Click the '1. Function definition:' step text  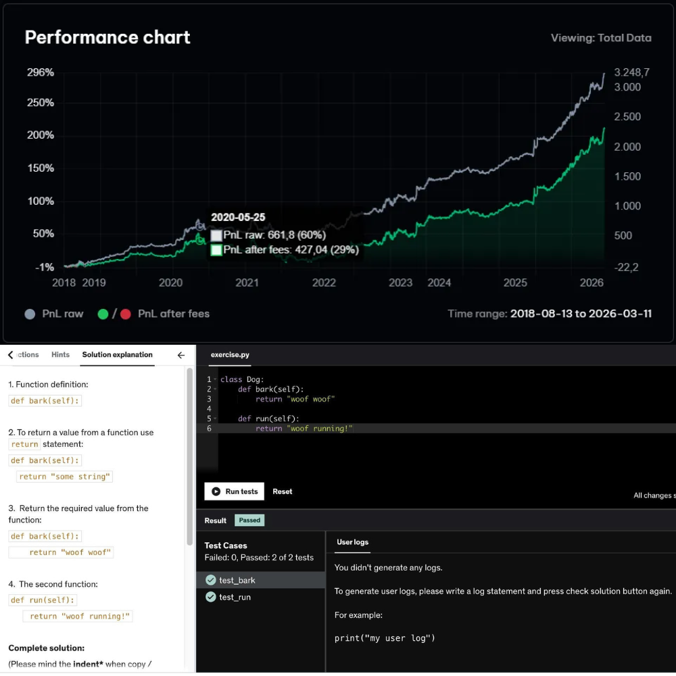[48, 384]
